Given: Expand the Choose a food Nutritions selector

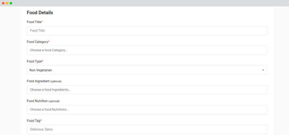Looking at the screenshot, I should [147, 110].
